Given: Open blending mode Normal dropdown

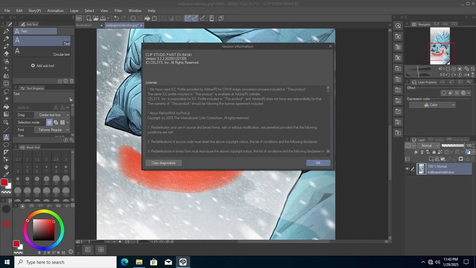Looking at the screenshot, I should [x=428, y=146].
